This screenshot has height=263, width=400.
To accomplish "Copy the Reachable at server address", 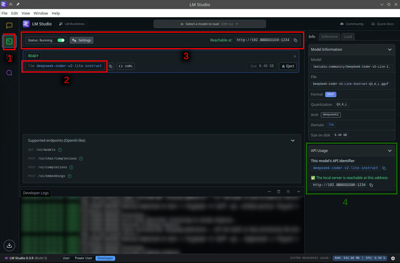I will pos(295,40).
